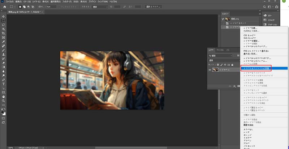Click the background color swatch
289x149 pixels.
(4, 114)
